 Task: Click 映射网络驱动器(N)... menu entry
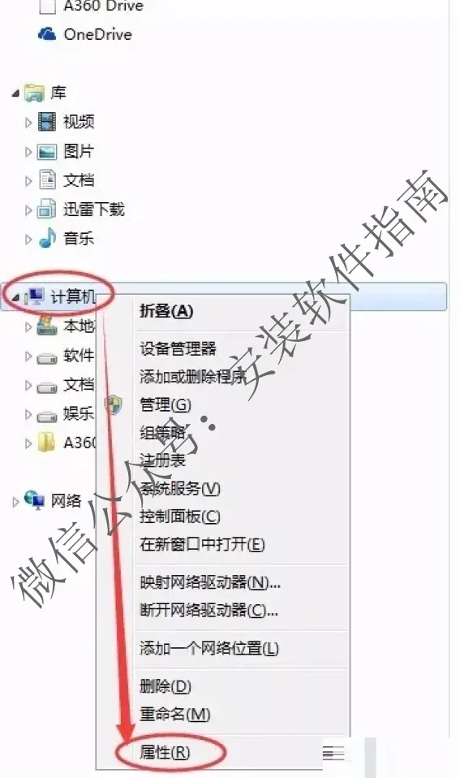pos(209,582)
